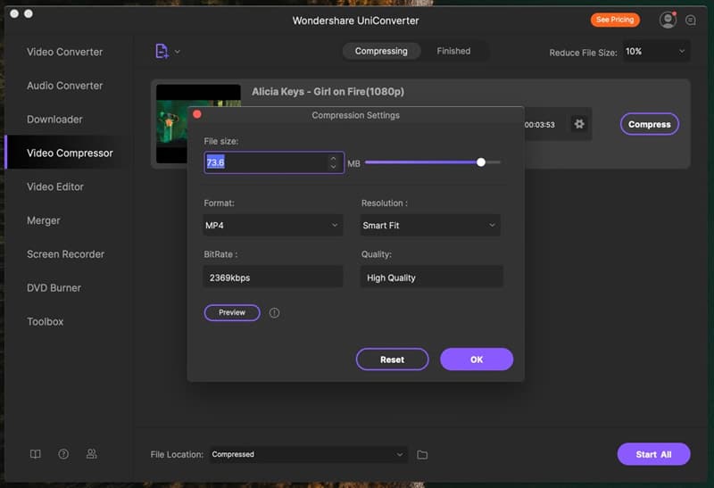Expand the File Location Compressed dropdown

pyautogui.click(x=309, y=454)
